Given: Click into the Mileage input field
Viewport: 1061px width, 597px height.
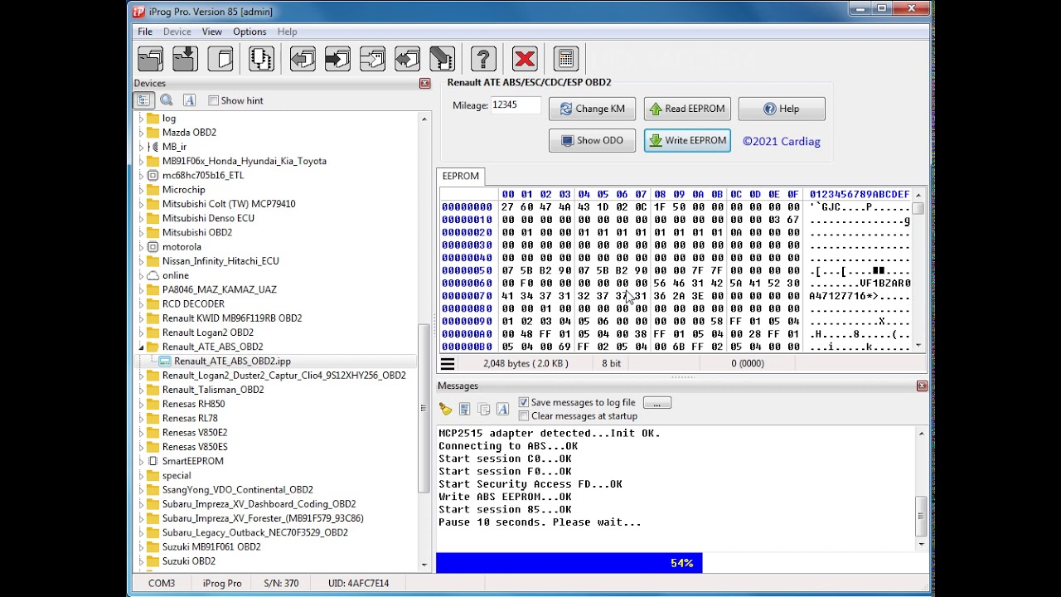Looking at the screenshot, I should pos(516,105).
